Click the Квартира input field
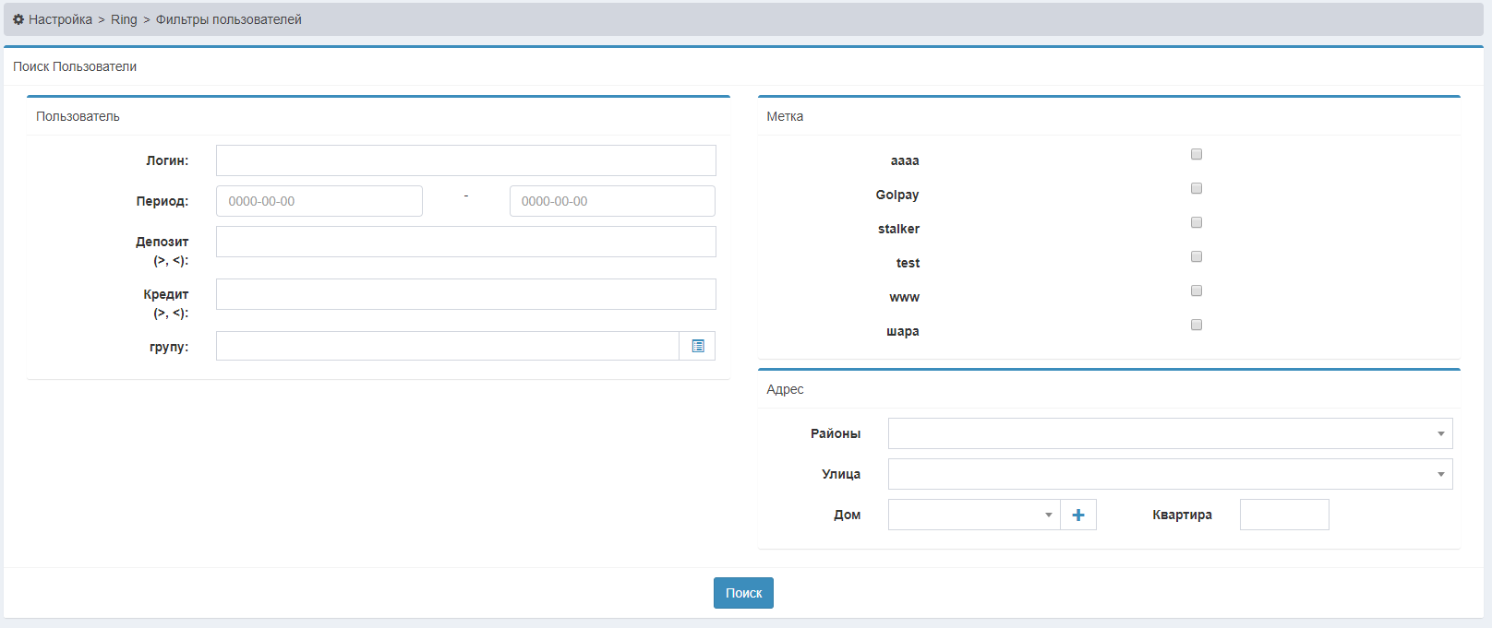 coord(1283,515)
